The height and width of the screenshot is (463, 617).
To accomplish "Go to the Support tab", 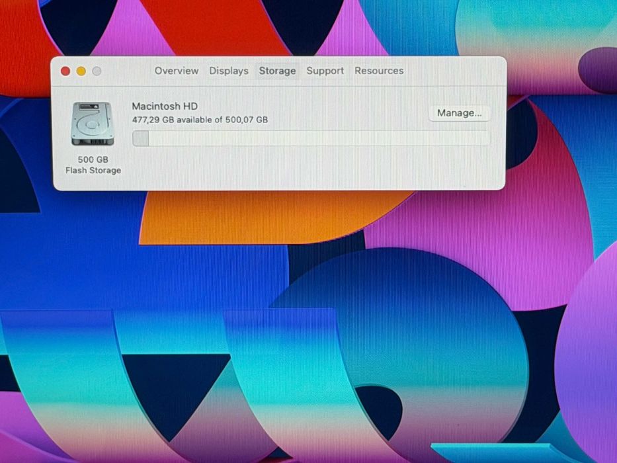I will [x=325, y=71].
